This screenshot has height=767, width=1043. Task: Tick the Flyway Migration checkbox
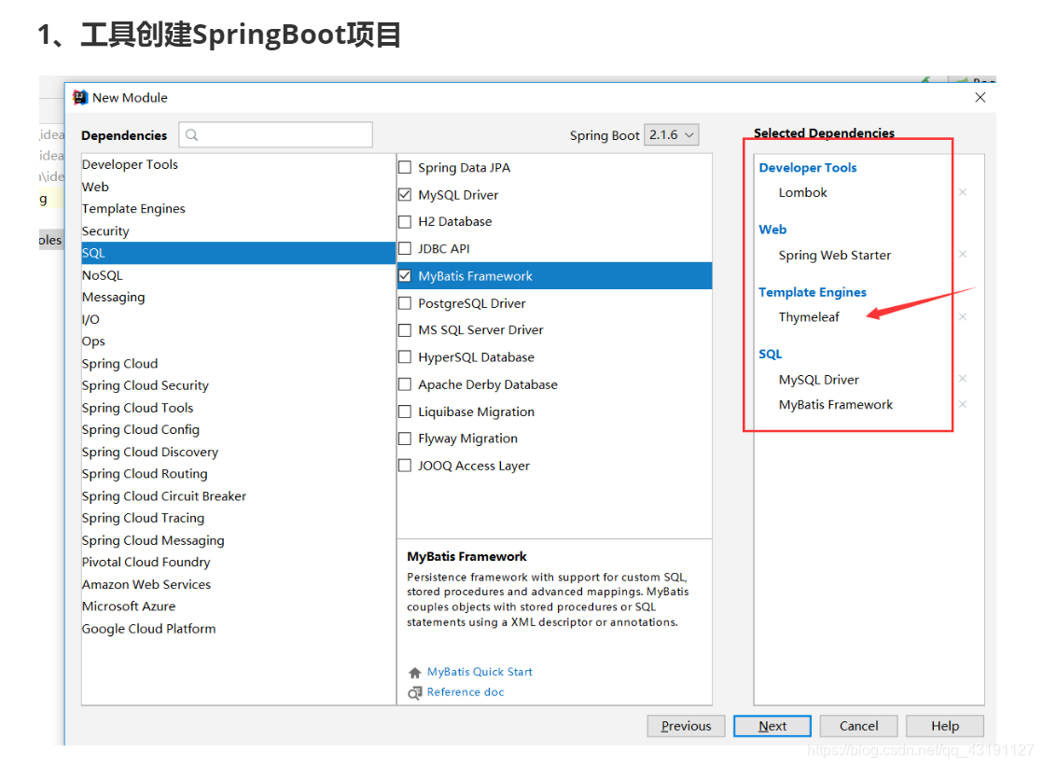(x=405, y=439)
